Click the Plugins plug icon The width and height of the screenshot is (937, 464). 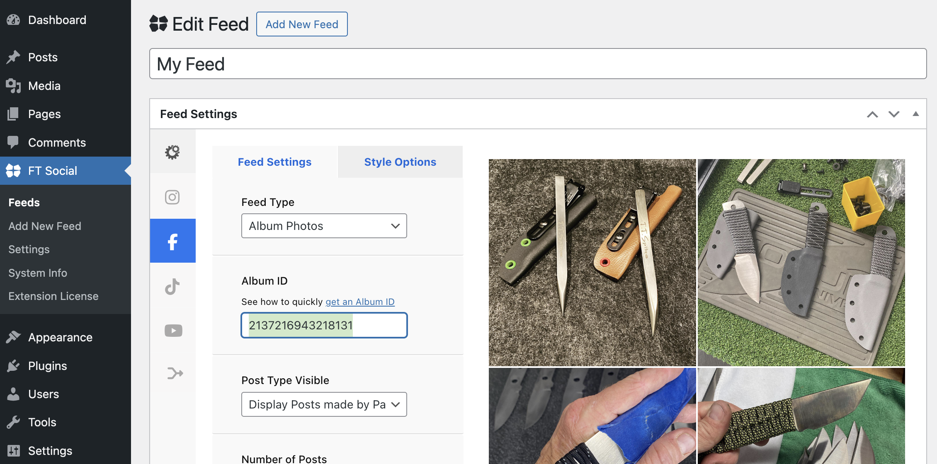(x=13, y=366)
